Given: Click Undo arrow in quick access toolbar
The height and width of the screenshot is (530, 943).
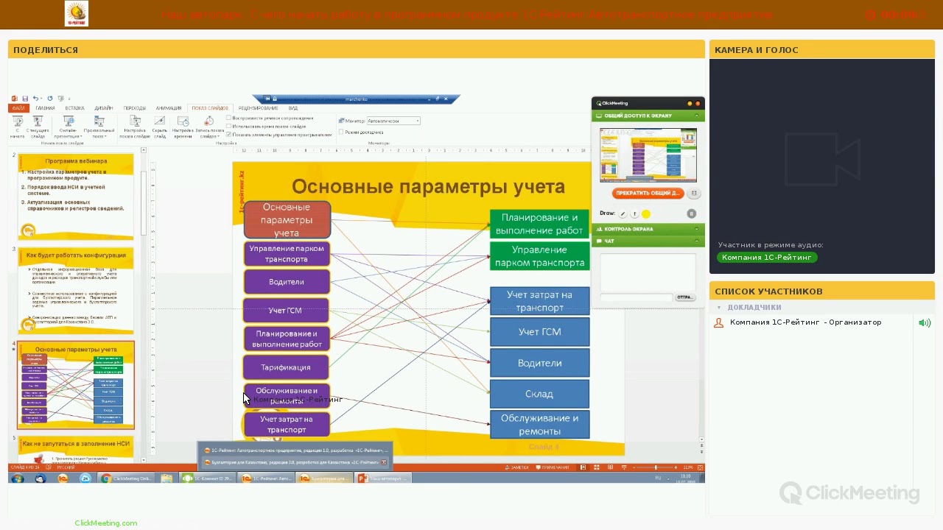Looking at the screenshot, I should tap(35, 99).
